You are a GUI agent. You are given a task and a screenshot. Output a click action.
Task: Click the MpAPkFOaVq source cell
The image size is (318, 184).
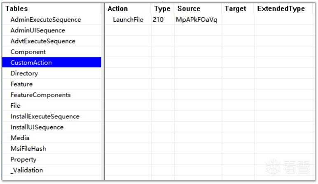196,20
